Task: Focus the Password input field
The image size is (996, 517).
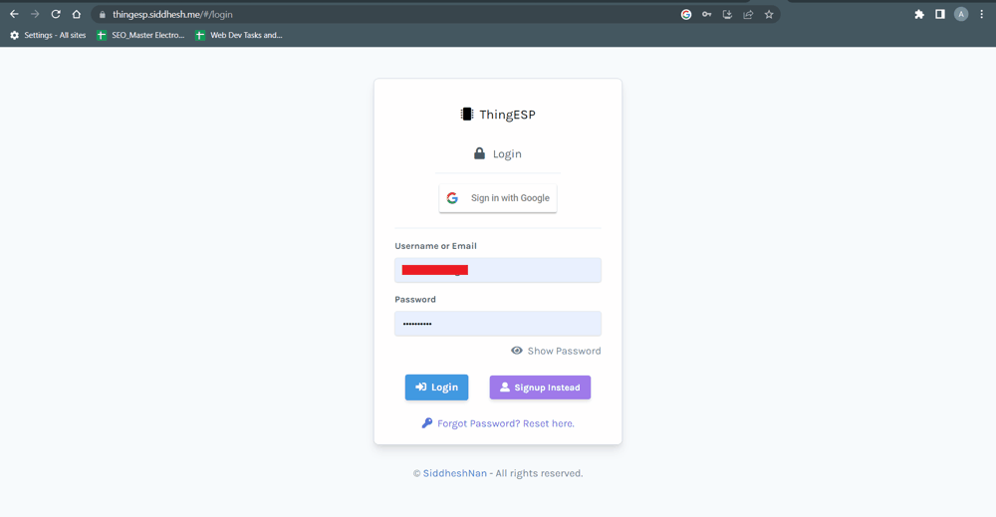Action: [x=498, y=324]
